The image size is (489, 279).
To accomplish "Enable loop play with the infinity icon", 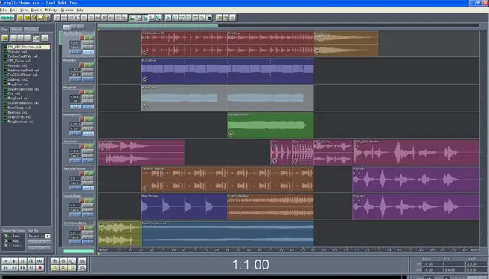I will click(39, 261).
